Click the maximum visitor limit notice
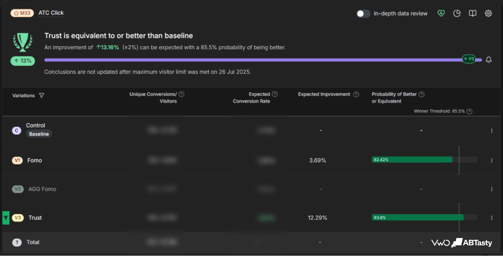This screenshot has height=256, width=503. click(148, 72)
